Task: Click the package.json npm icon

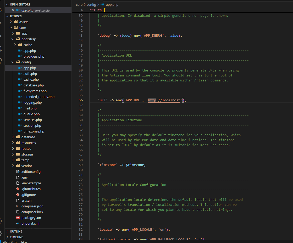Action: pyautogui.click(x=18, y=218)
